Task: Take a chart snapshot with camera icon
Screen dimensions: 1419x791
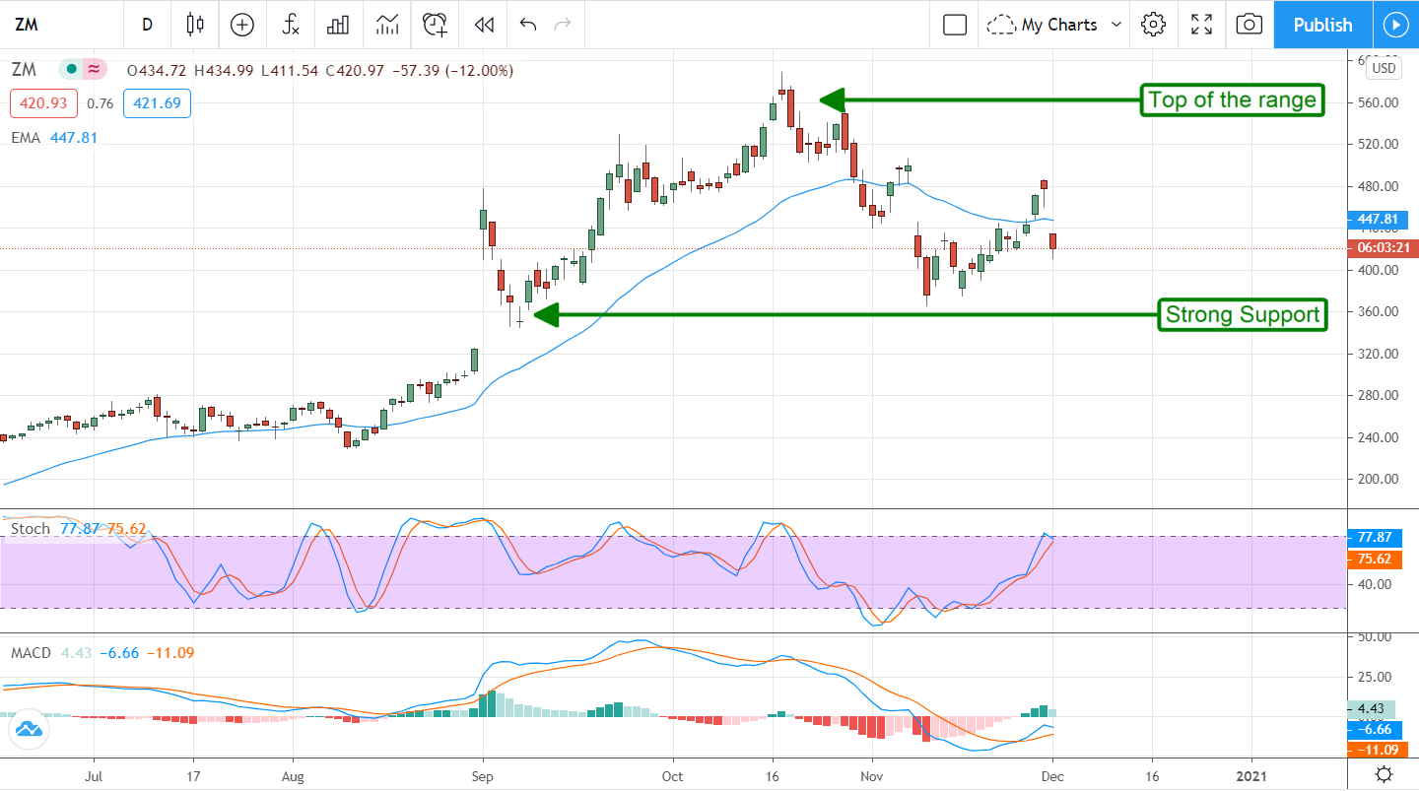Action: [1249, 25]
